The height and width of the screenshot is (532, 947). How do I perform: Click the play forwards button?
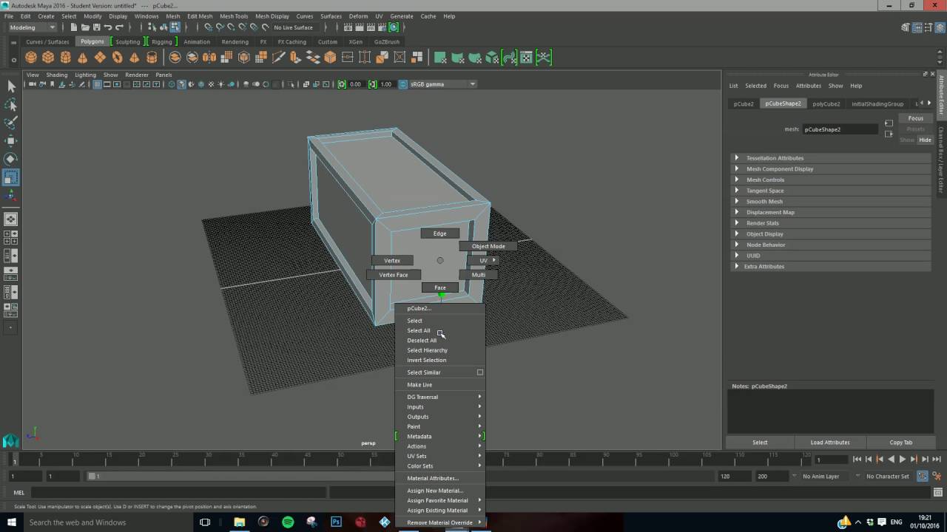click(x=902, y=459)
